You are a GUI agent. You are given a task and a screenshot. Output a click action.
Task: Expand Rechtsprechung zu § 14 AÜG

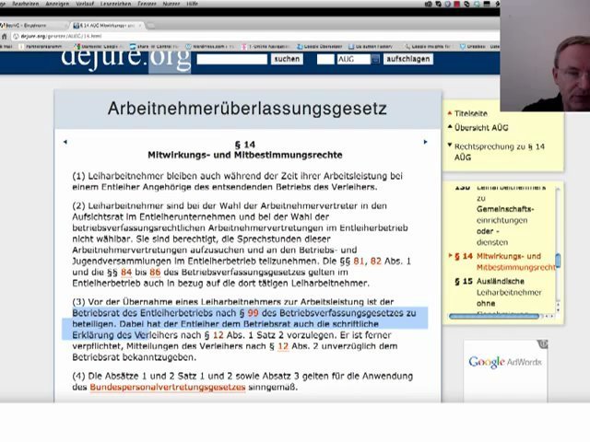(500, 152)
